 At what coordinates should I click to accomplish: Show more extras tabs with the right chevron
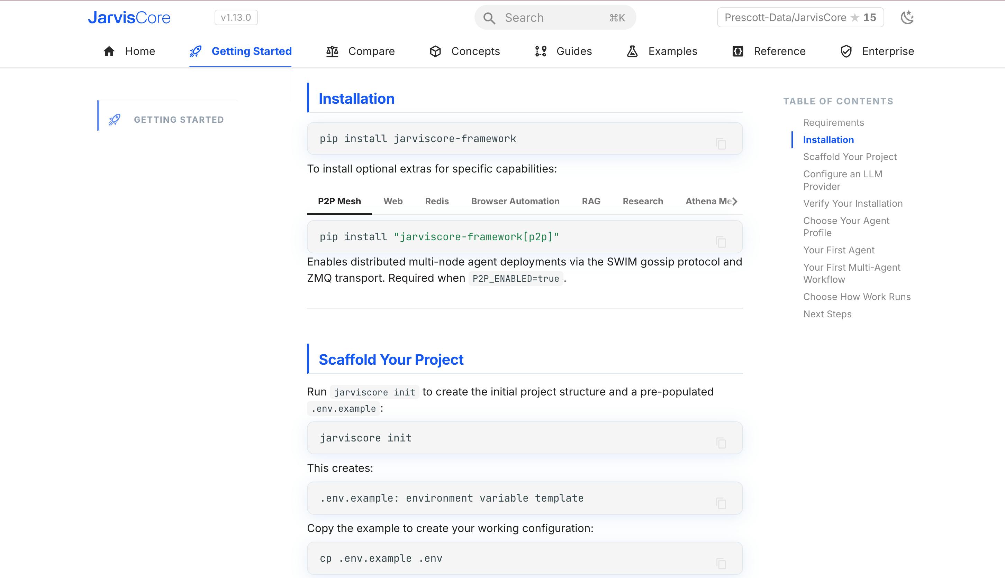tap(735, 201)
